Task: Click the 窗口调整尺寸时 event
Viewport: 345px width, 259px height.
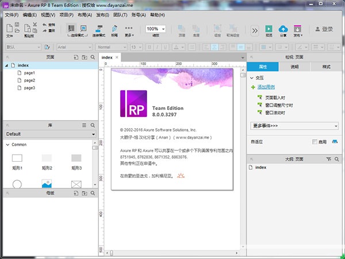Action: click(279, 105)
